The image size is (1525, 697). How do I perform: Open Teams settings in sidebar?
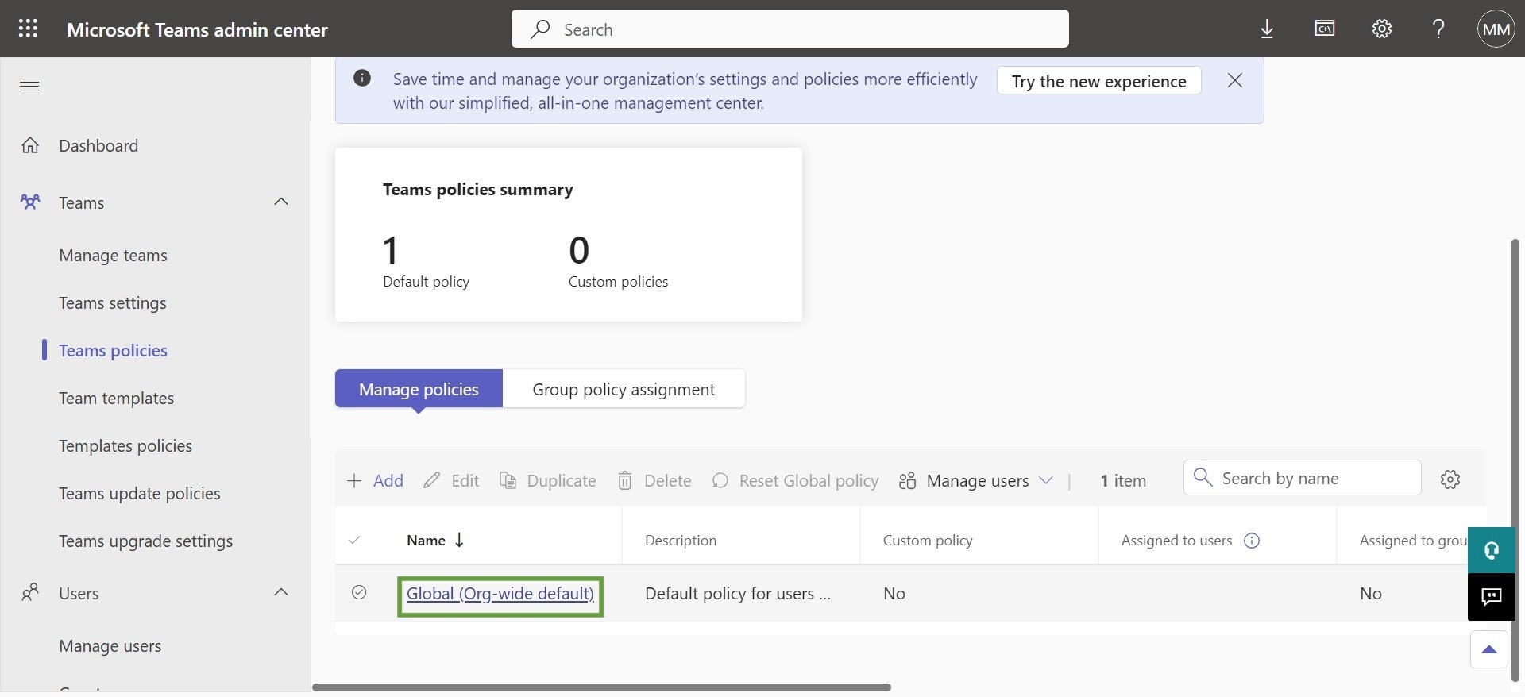(113, 303)
